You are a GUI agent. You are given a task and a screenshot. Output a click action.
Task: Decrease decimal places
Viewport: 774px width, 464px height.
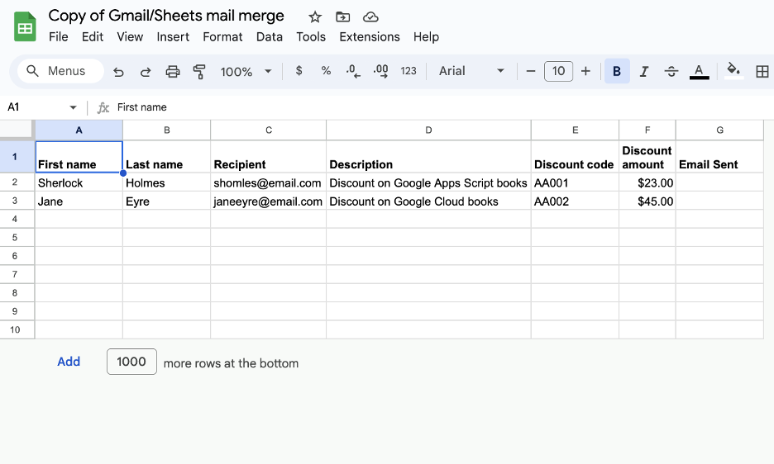pos(353,71)
